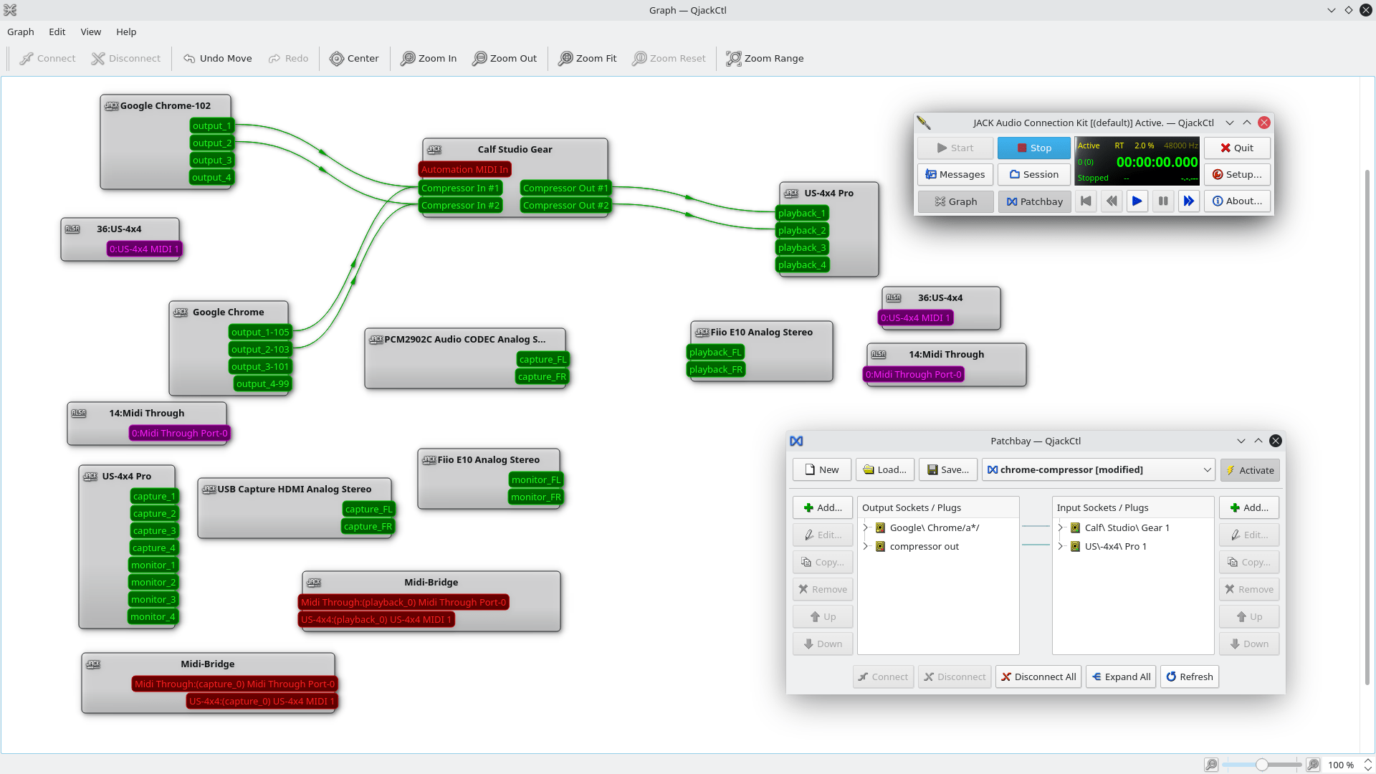
Task: Open the Graph menu
Action: coord(21,32)
